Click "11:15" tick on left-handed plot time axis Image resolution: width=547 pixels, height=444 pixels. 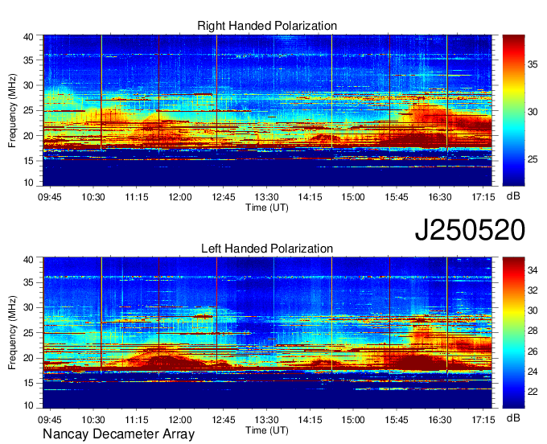coord(137,420)
